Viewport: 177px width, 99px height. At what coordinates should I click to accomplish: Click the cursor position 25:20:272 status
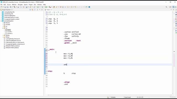(x=140, y=97)
